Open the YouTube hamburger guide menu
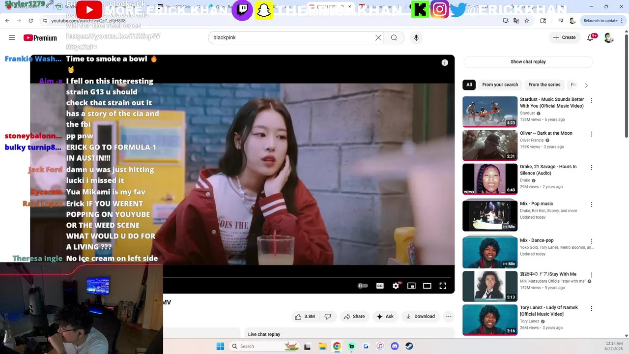The width and height of the screenshot is (629, 354). (x=12, y=38)
